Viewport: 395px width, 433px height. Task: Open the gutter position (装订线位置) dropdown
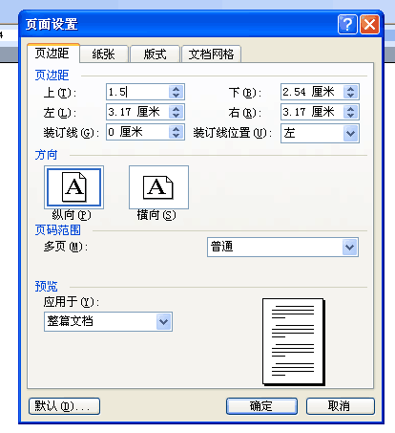pos(351,133)
